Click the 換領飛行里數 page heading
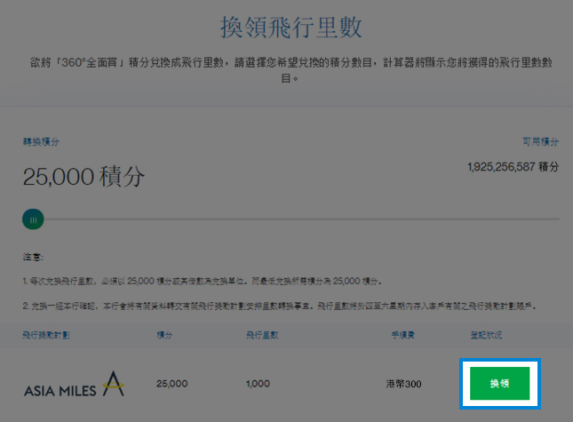 tap(290, 28)
